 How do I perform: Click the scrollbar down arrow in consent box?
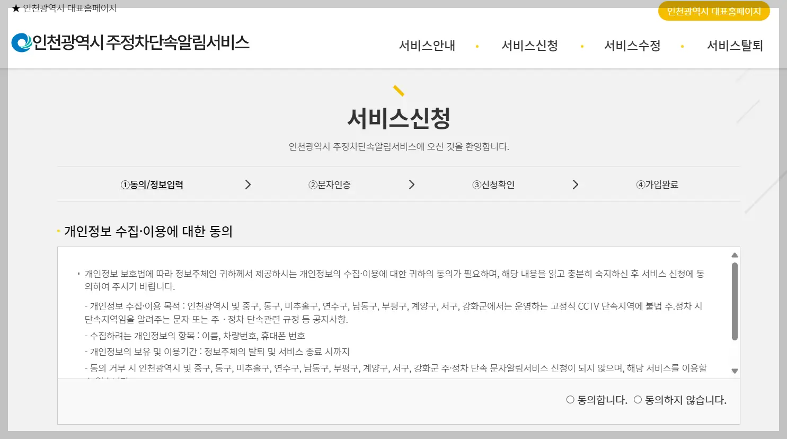click(x=735, y=372)
